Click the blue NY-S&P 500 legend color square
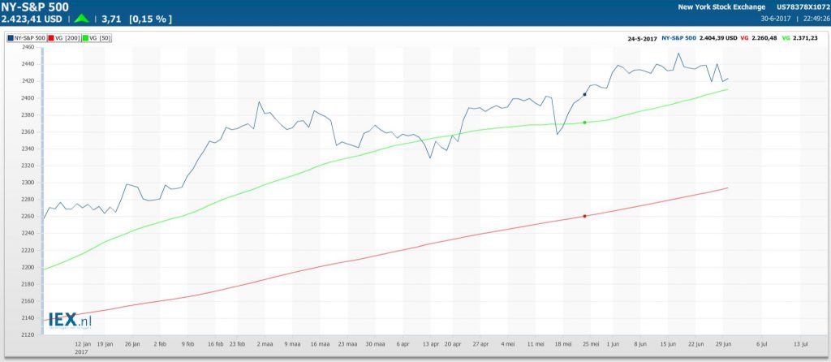The image size is (831, 362). point(10,37)
